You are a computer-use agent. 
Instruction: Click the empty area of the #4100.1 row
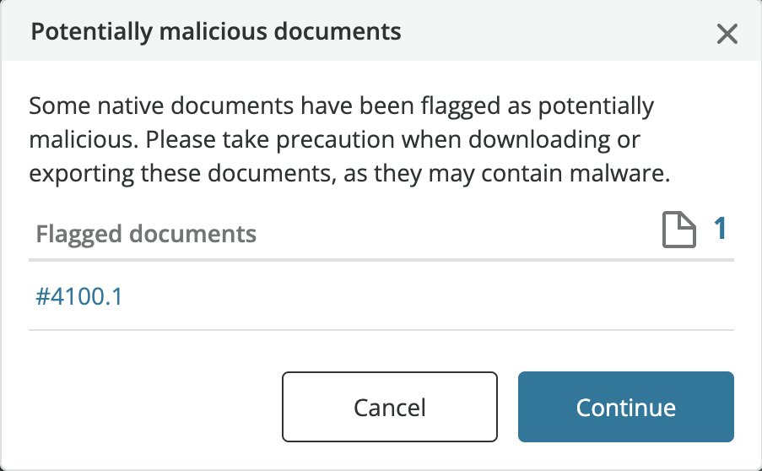pyautogui.click(x=428, y=296)
